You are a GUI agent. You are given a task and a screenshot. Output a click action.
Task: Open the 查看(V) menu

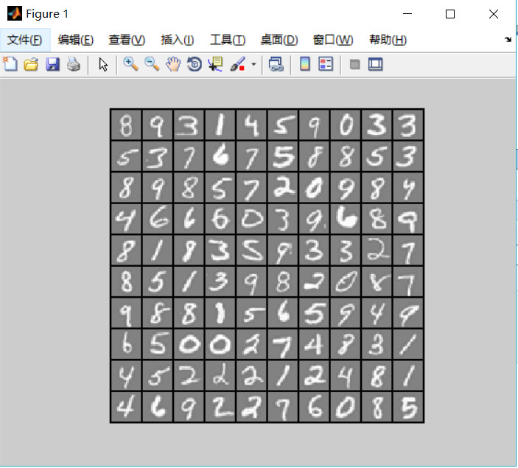(x=127, y=40)
